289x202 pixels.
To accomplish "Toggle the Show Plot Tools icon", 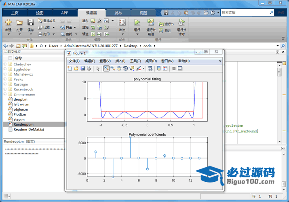I will [x=180, y=68].
